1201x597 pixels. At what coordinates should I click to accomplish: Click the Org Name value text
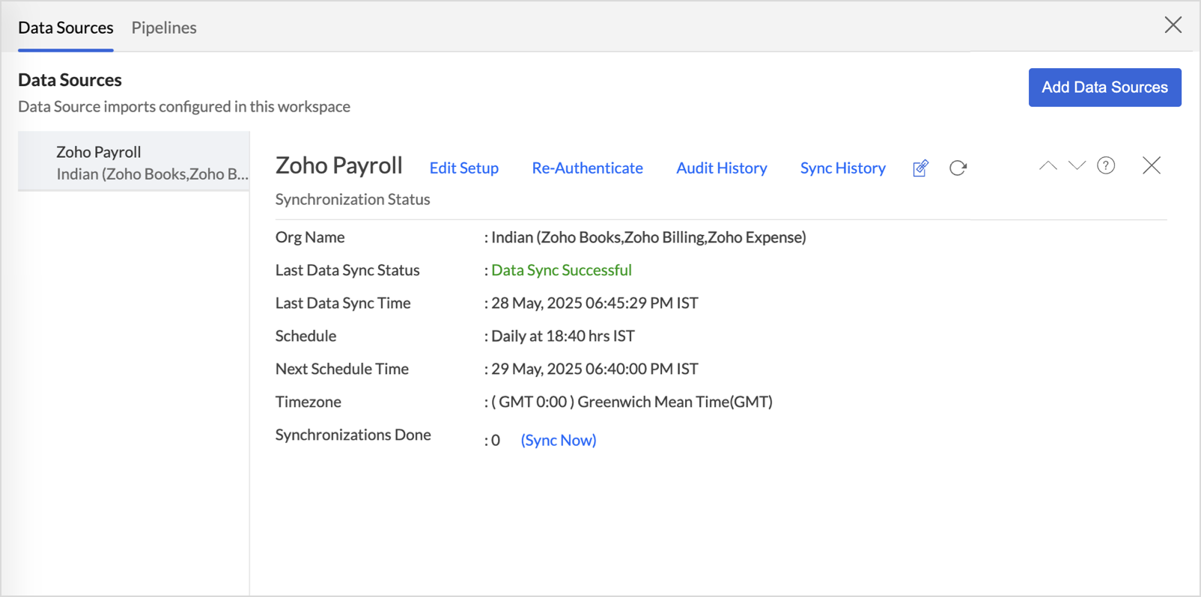click(x=648, y=237)
